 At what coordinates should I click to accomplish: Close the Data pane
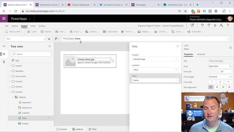pyautogui.click(x=178, y=46)
